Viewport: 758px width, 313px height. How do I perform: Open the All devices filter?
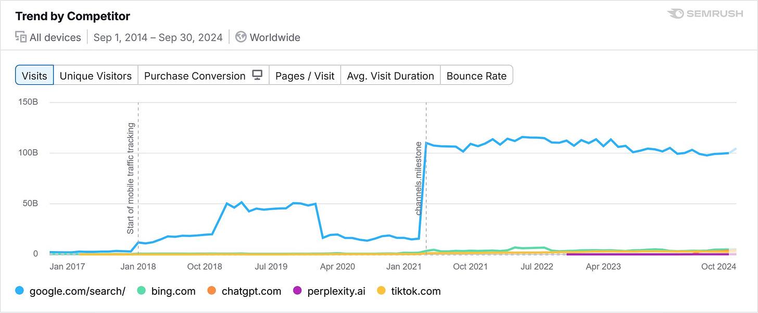pos(55,37)
